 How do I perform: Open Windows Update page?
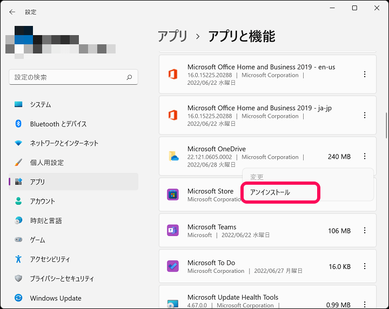click(x=56, y=298)
